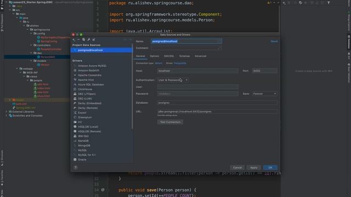Choose the MariaDB driver
The width and height of the screenshot is (351, 197).
[83, 141]
